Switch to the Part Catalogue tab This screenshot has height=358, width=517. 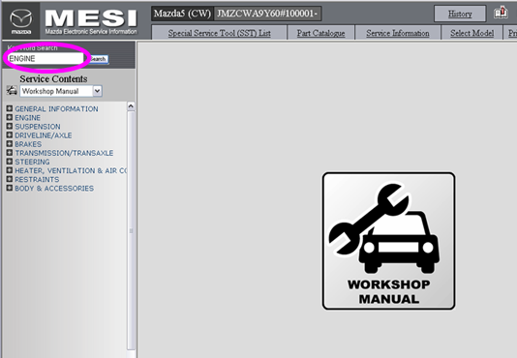coord(320,33)
